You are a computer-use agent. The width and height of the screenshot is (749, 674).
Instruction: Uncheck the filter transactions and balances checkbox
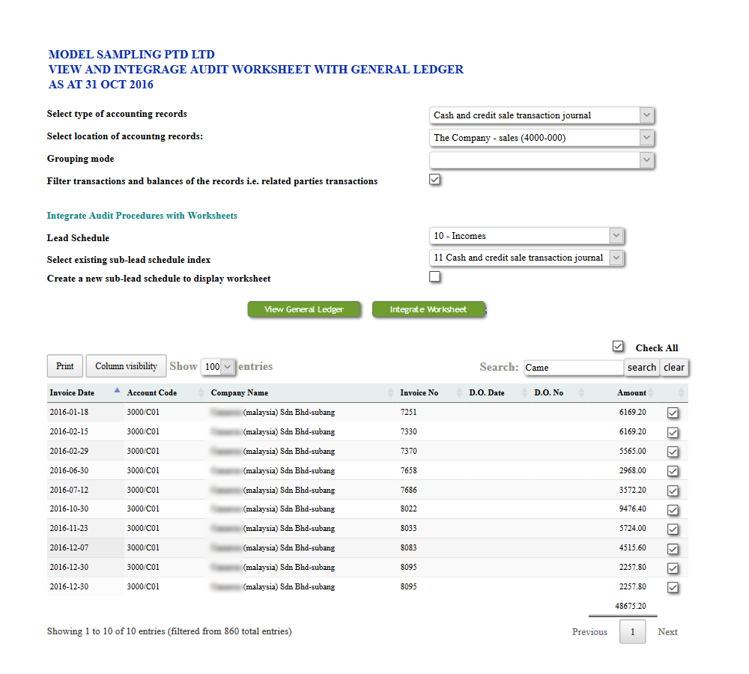pos(435,180)
